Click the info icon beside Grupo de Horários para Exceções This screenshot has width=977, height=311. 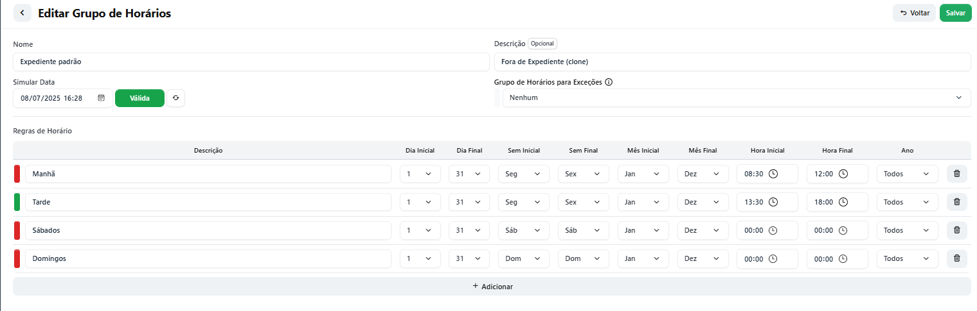tap(609, 82)
